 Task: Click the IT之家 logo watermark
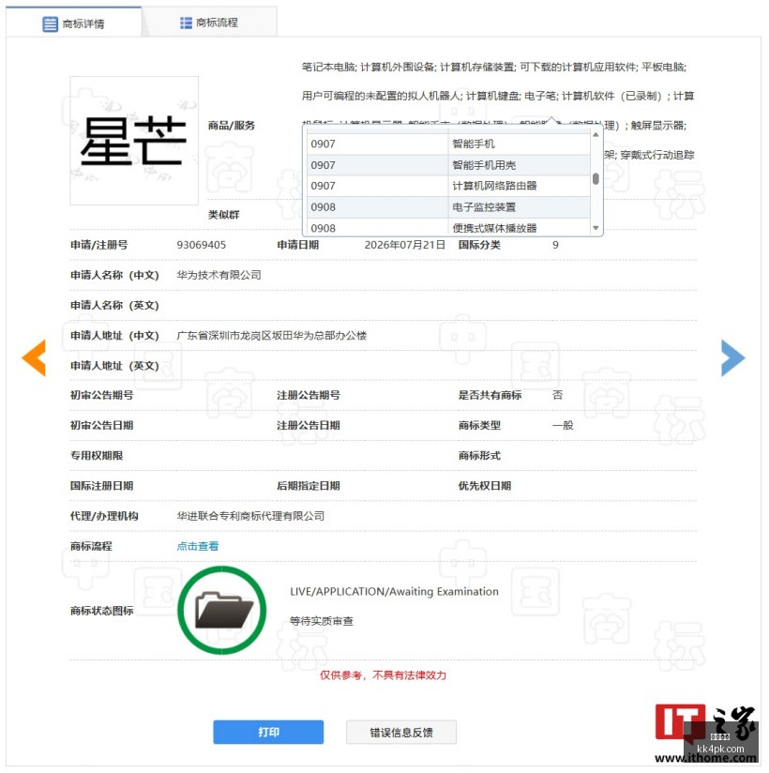coord(705,722)
